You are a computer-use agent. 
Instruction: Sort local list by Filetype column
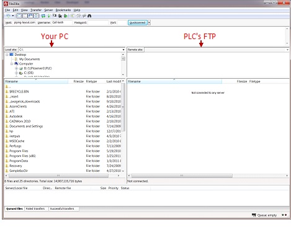coord(95,81)
